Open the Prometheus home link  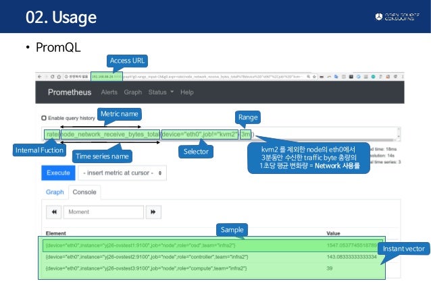coord(70,92)
